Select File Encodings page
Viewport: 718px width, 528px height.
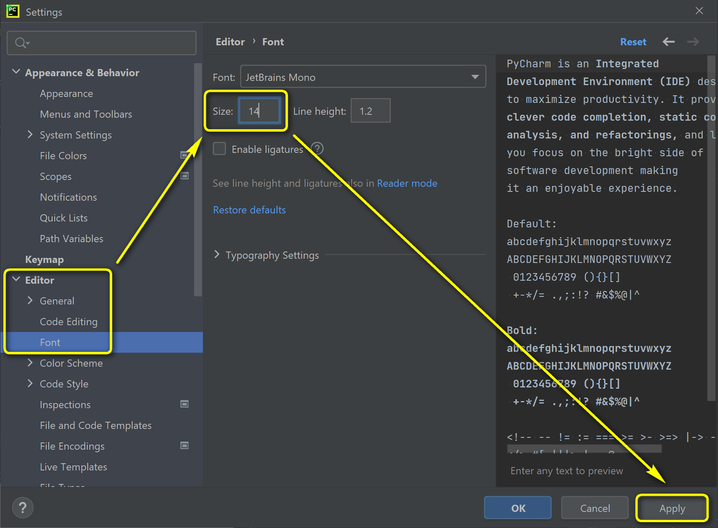pos(72,446)
